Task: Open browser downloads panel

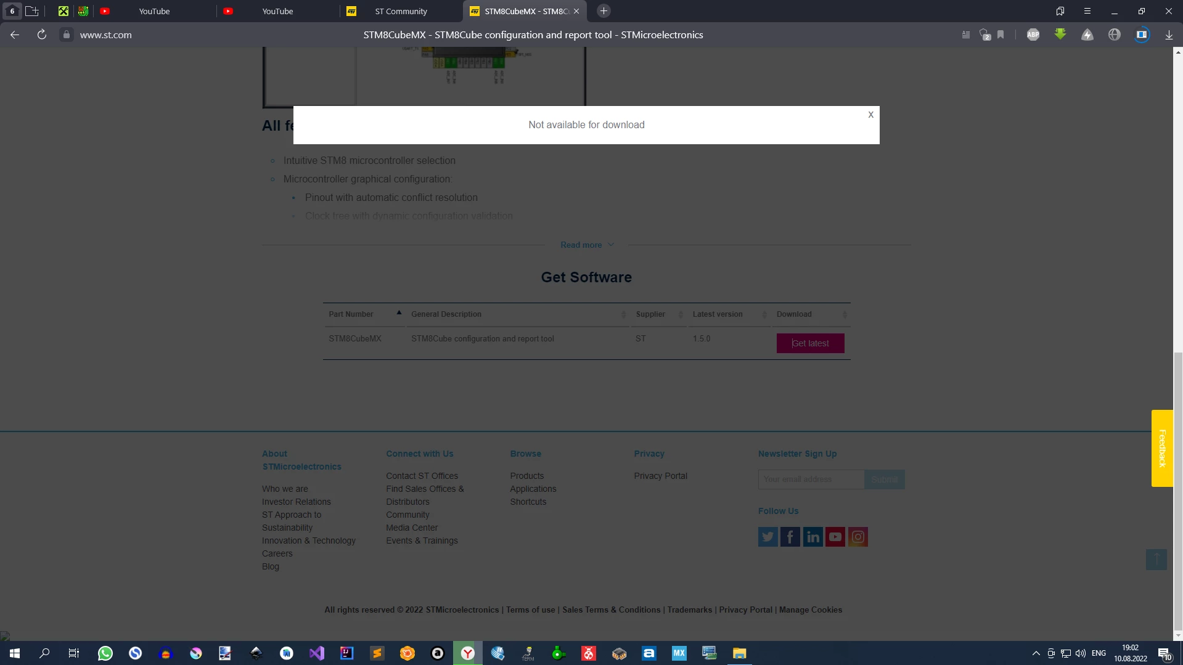Action: click(x=1169, y=35)
